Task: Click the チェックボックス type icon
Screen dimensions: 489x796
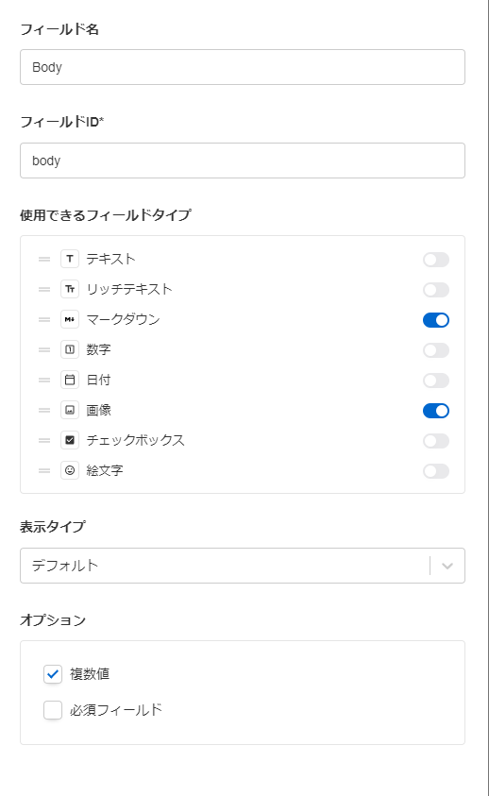Action: point(70,440)
